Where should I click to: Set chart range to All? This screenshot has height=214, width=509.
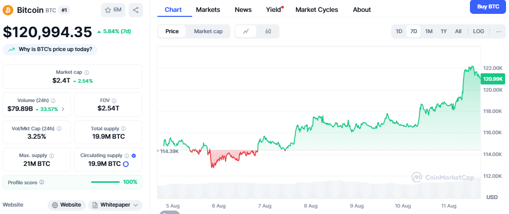click(x=458, y=32)
